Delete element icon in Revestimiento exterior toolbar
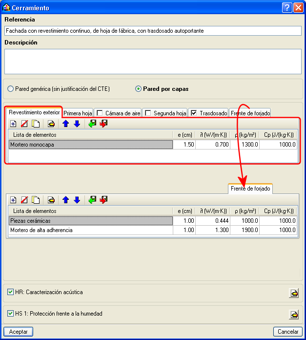This screenshot has height=340, width=306. (24, 124)
